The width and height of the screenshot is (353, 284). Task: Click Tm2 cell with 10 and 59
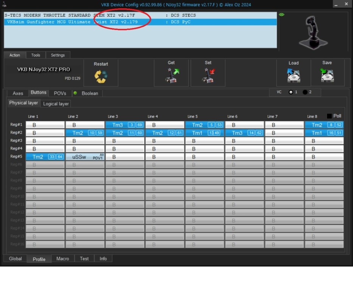coord(85,133)
